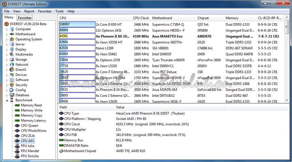This screenshot has width=292, height=162.
Task: Click the Benchmark hourglass icon
Action: (12, 100)
